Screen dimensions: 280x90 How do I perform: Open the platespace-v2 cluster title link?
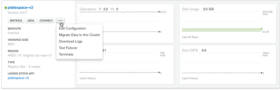tap(21, 8)
